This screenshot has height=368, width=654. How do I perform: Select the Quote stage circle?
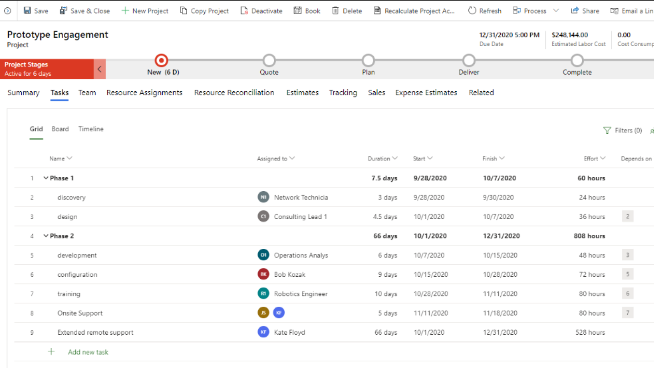(269, 60)
